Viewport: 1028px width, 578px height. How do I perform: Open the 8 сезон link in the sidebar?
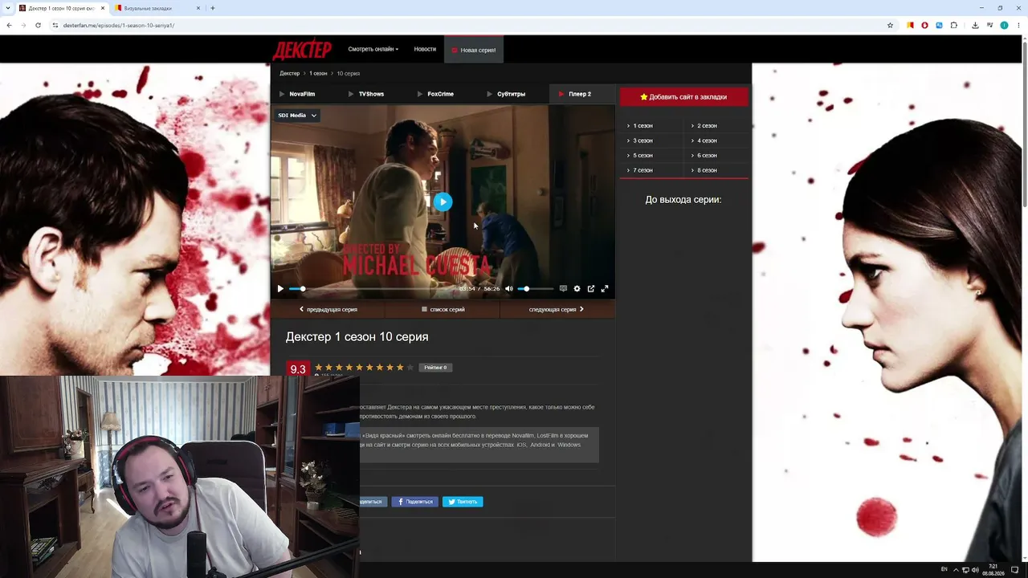(707, 170)
